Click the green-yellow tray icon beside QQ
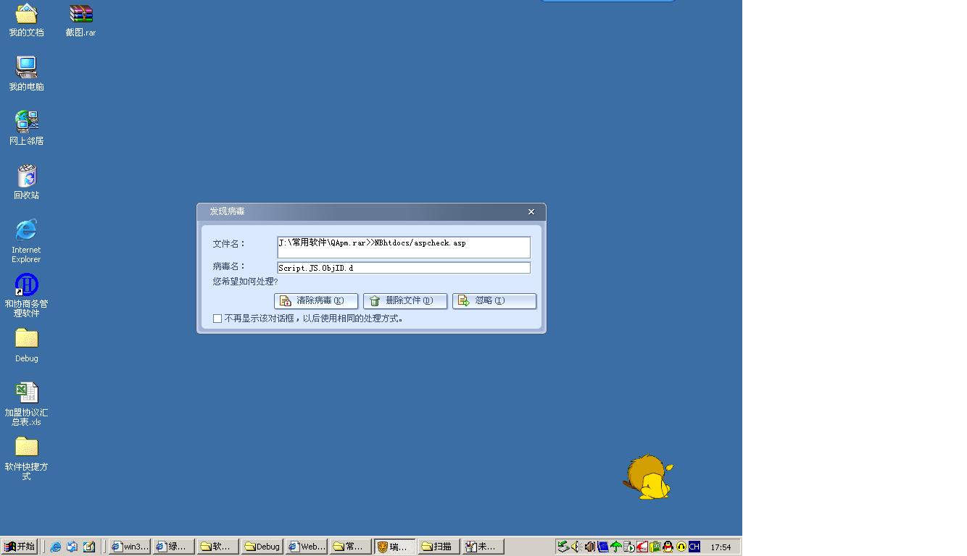The width and height of the screenshot is (967, 556). (655, 547)
